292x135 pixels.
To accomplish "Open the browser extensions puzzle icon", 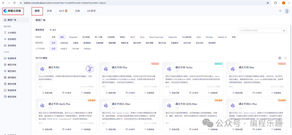I will click(276, 3).
